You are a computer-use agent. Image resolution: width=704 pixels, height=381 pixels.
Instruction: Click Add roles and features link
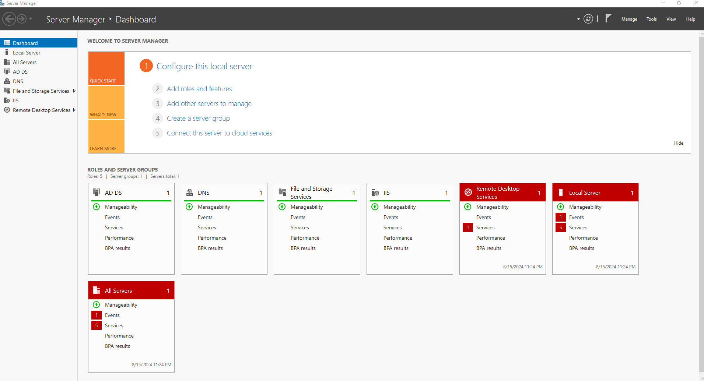(x=199, y=89)
